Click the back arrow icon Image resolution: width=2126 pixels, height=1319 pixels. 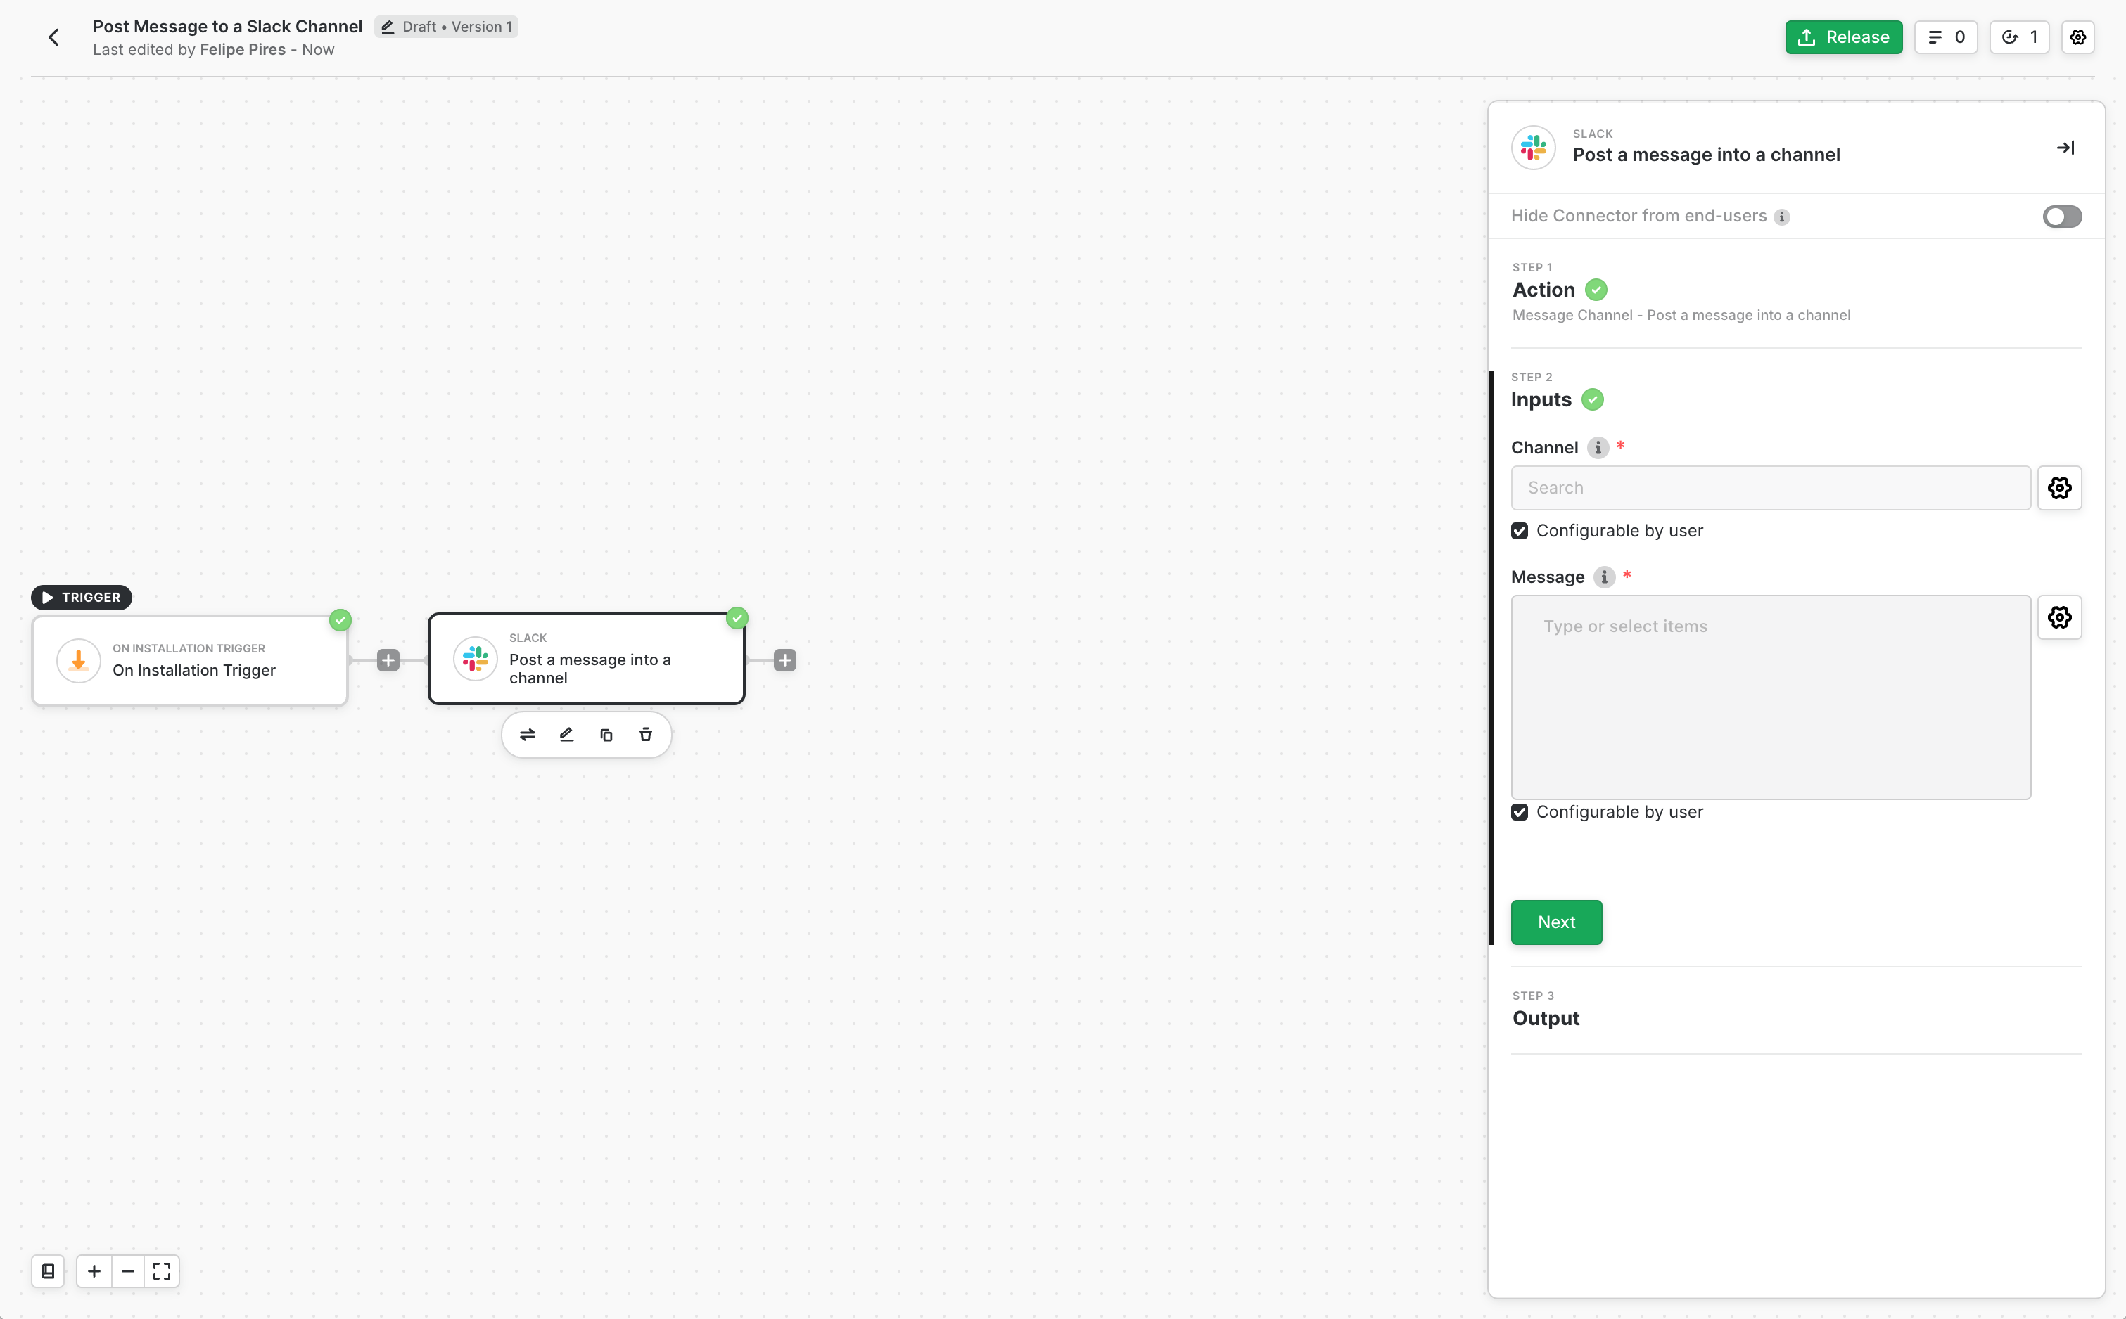tap(54, 37)
